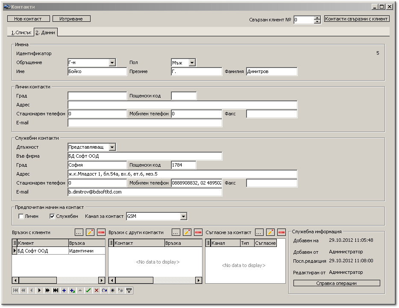
Task: Open the column chooser of the Клиент grid
Action: 15,243
